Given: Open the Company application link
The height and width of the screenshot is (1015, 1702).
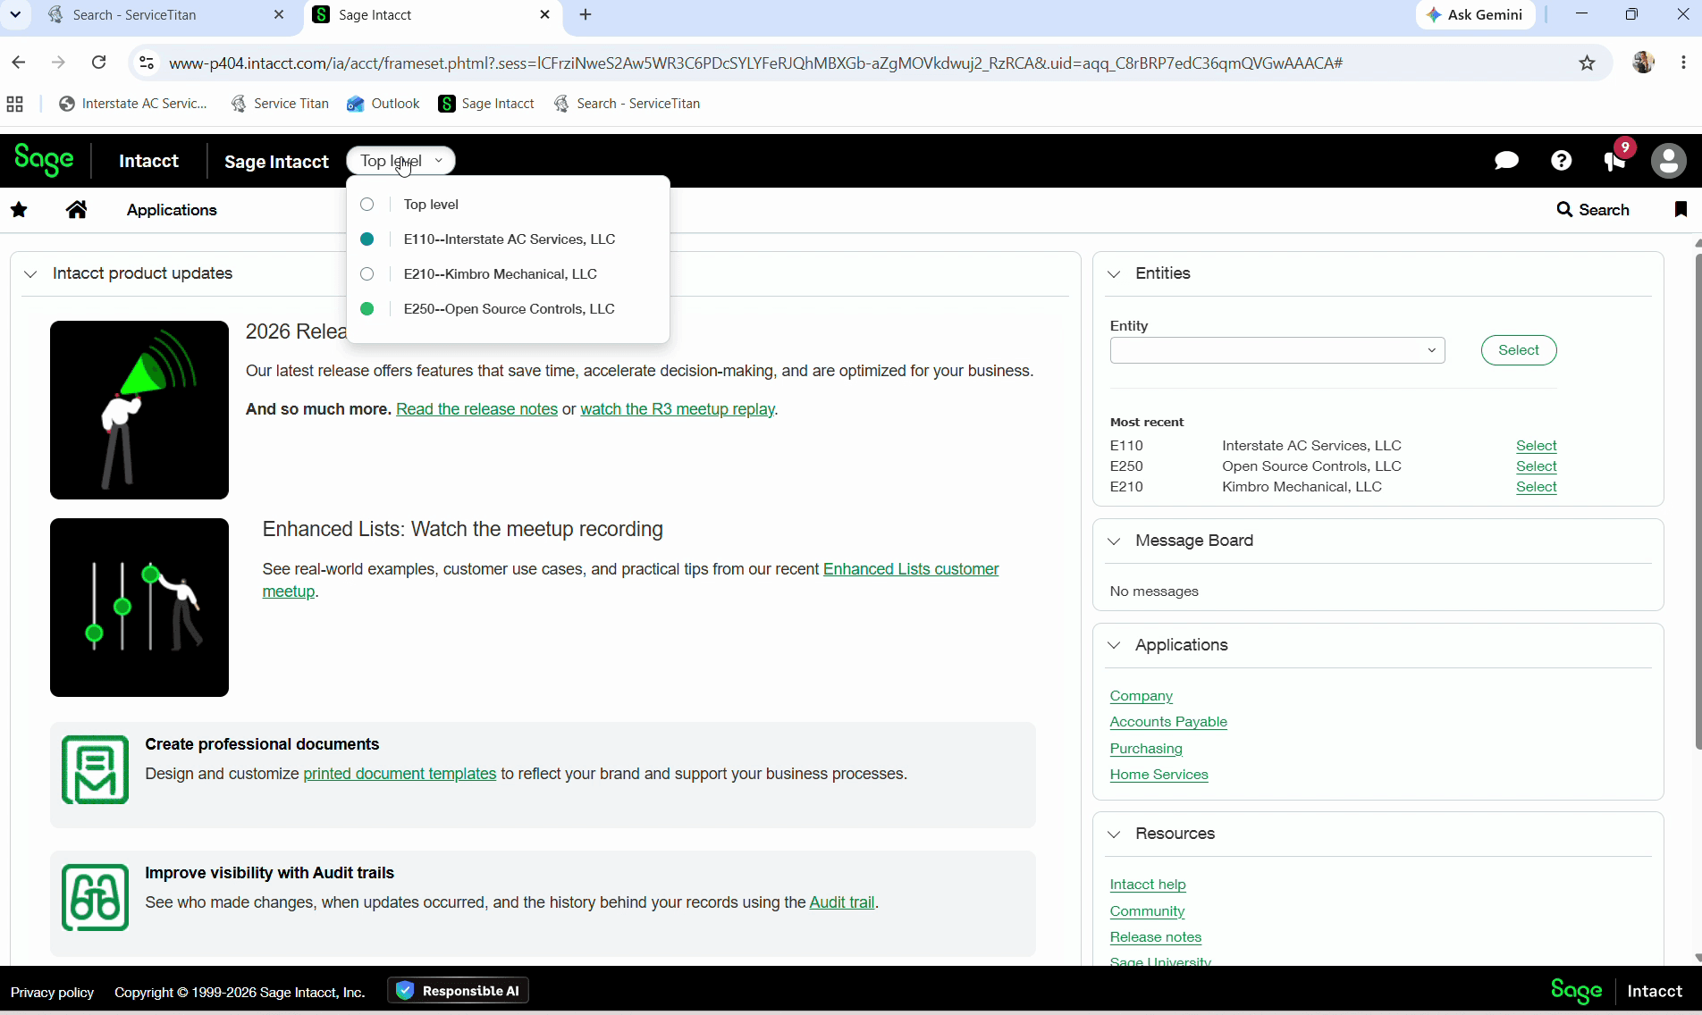Looking at the screenshot, I should pyautogui.click(x=1141, y=696).
